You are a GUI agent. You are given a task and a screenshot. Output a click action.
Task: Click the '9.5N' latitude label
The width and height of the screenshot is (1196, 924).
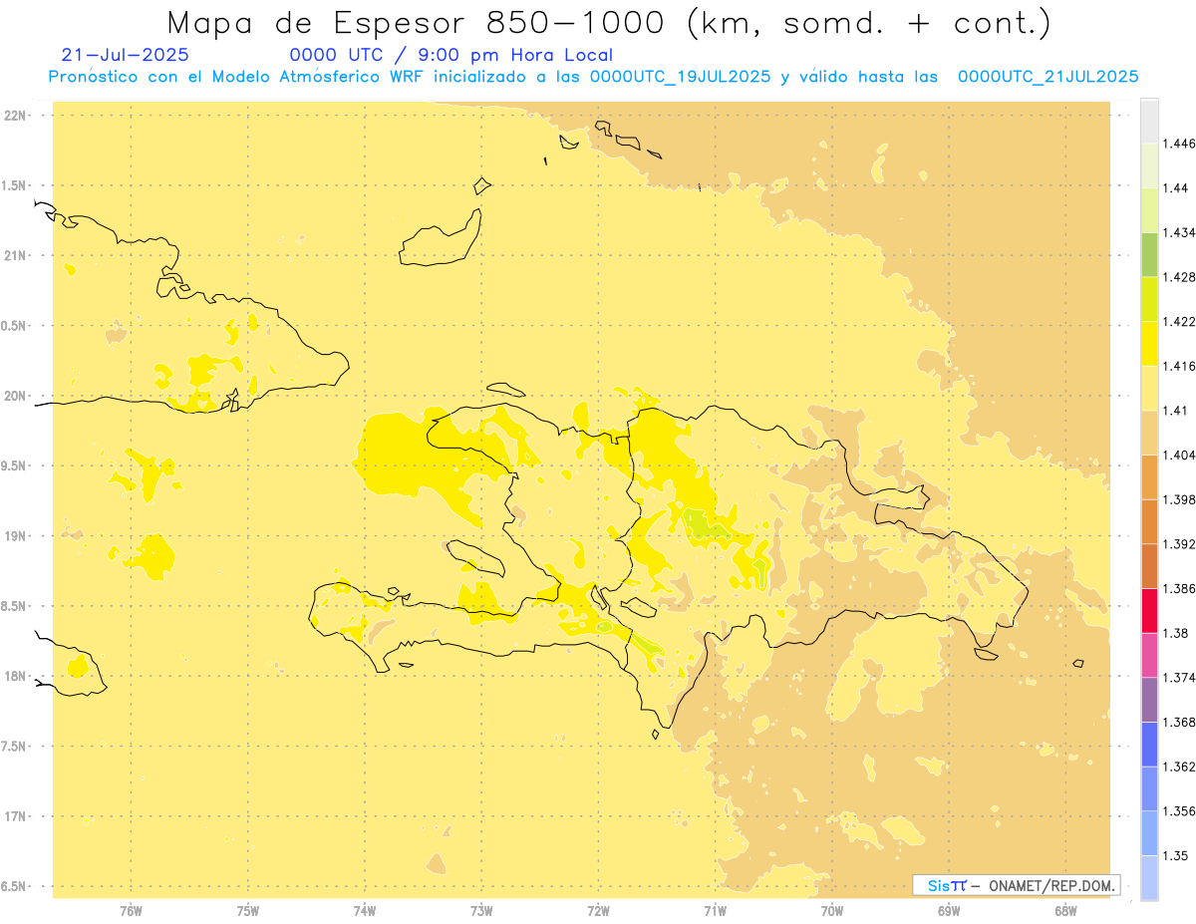tap(14, 466)
